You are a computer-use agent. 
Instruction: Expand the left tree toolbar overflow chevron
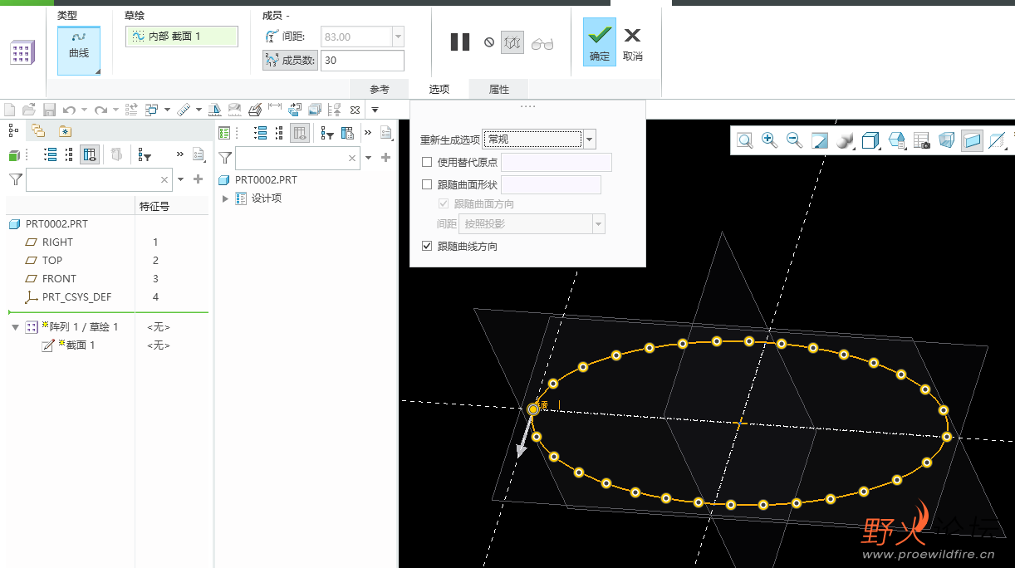click(179, 154)
